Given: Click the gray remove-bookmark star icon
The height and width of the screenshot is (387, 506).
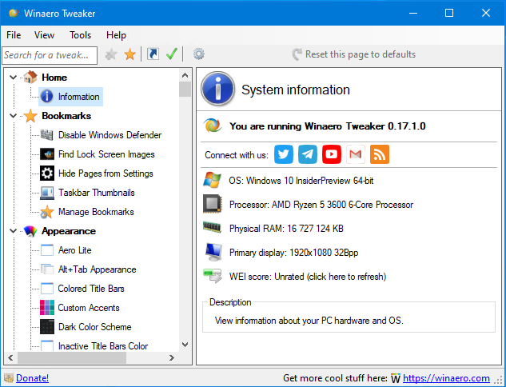Looking at the screenshot, I should coord(111,54).
